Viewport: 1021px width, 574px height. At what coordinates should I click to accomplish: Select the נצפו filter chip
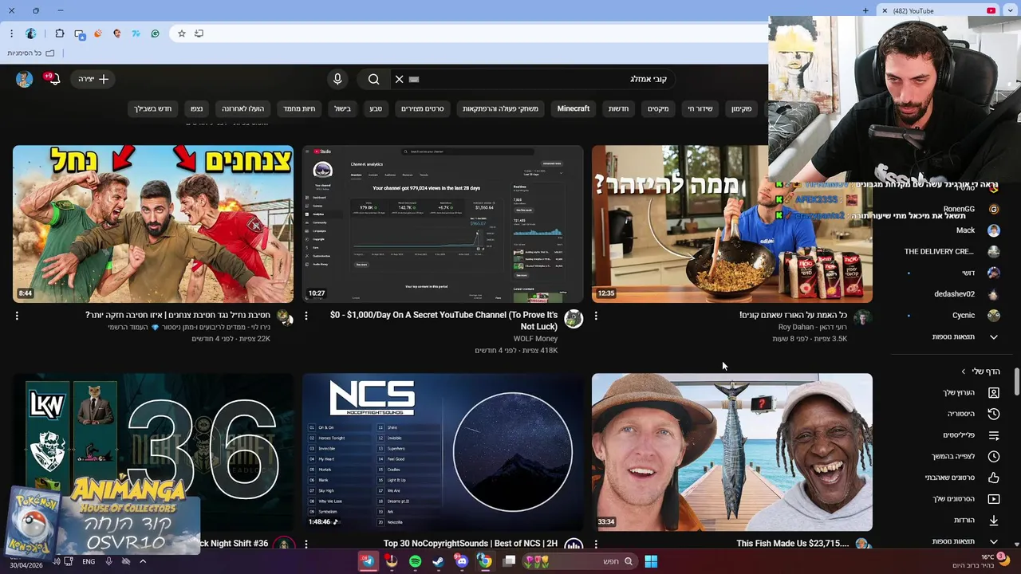[x=196, y=108]
